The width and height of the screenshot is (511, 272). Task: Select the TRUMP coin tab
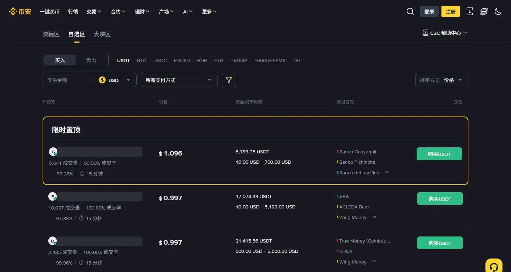(x=239, y=60)
